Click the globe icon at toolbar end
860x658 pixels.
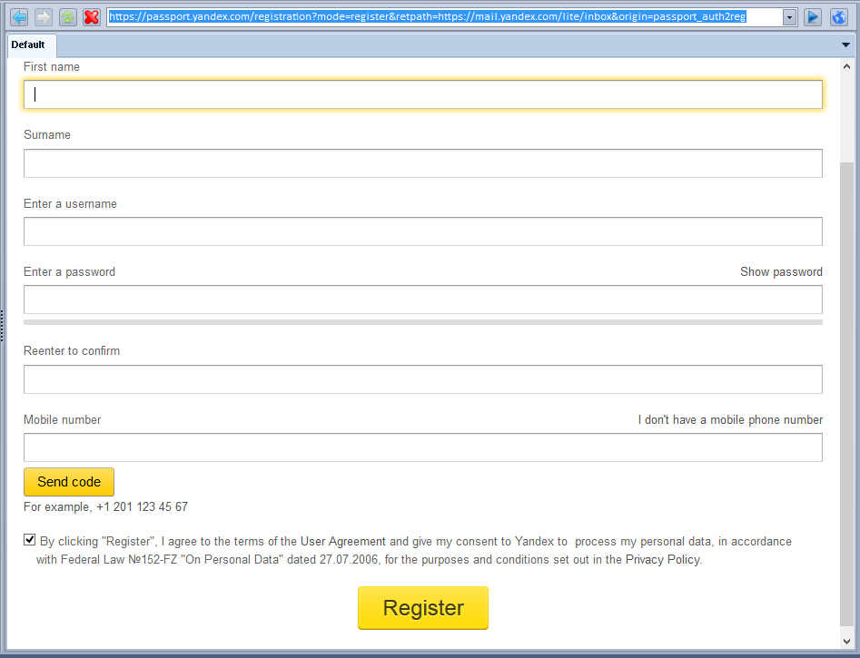point(838,17)
